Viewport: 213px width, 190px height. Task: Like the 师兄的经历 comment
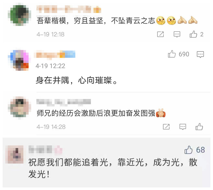point(199,127)
